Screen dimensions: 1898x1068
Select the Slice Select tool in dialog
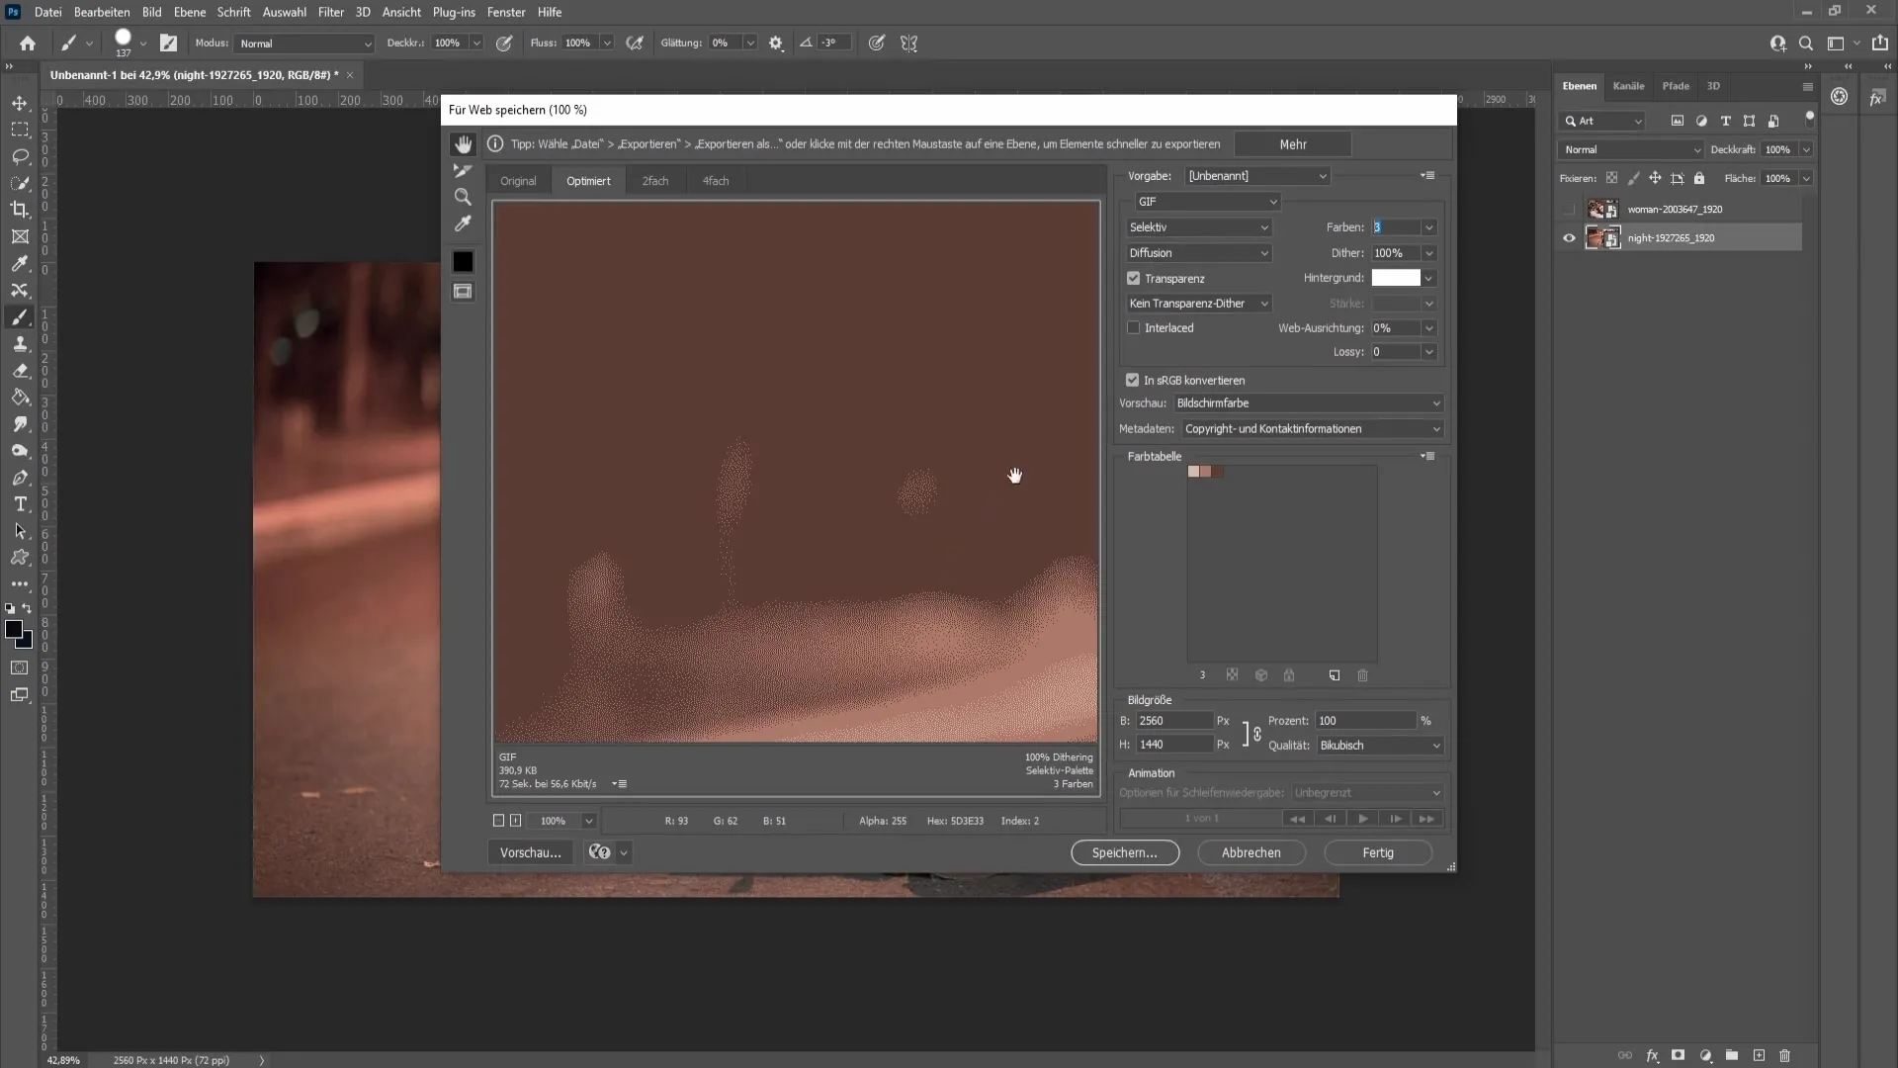coord(463,171)
